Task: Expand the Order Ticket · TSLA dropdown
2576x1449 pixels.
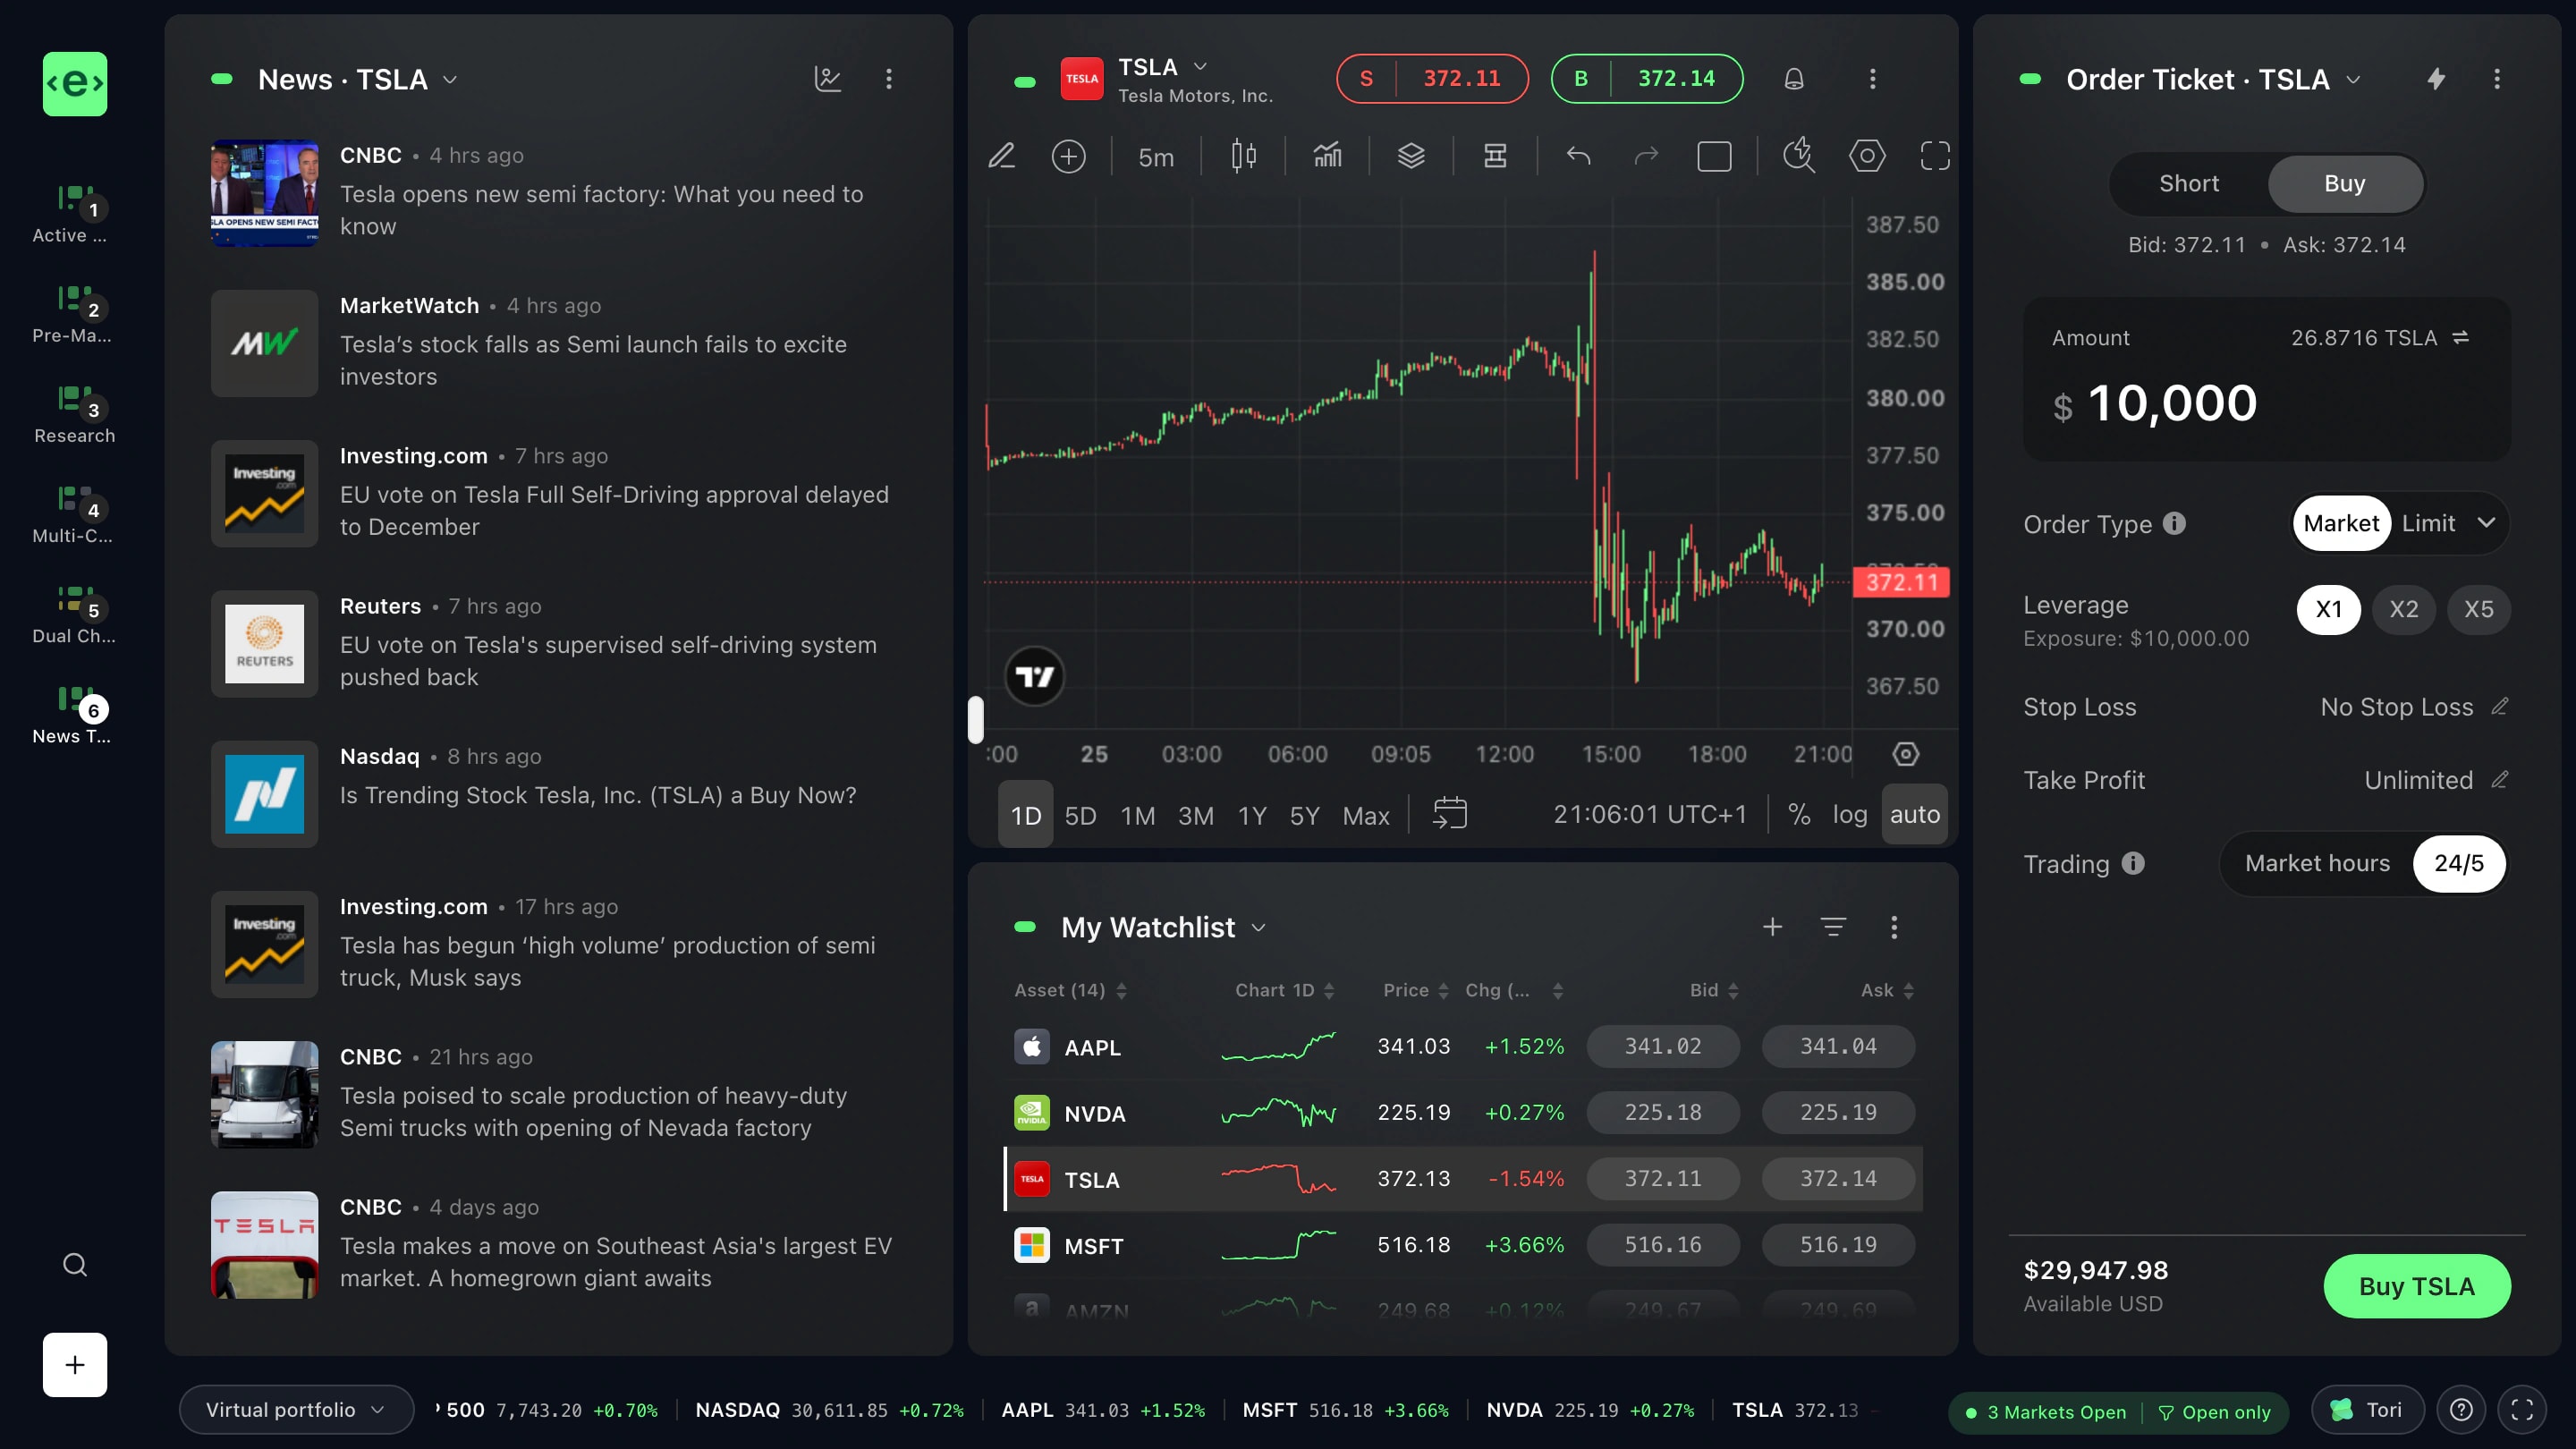Action: [2353, 80]
